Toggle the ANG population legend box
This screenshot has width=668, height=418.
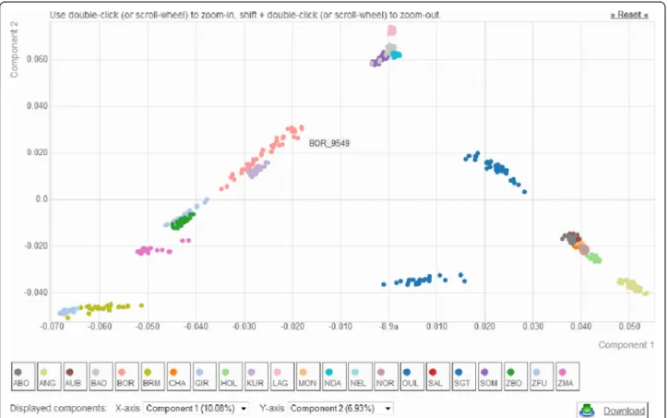49,376
